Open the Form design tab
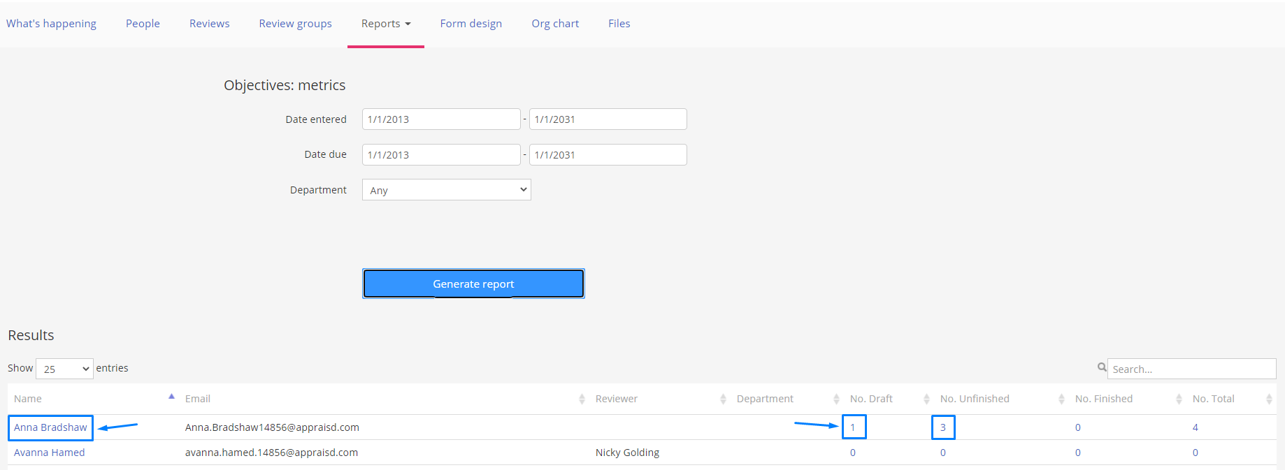The image size is (1285, 470). coord(471,24)
